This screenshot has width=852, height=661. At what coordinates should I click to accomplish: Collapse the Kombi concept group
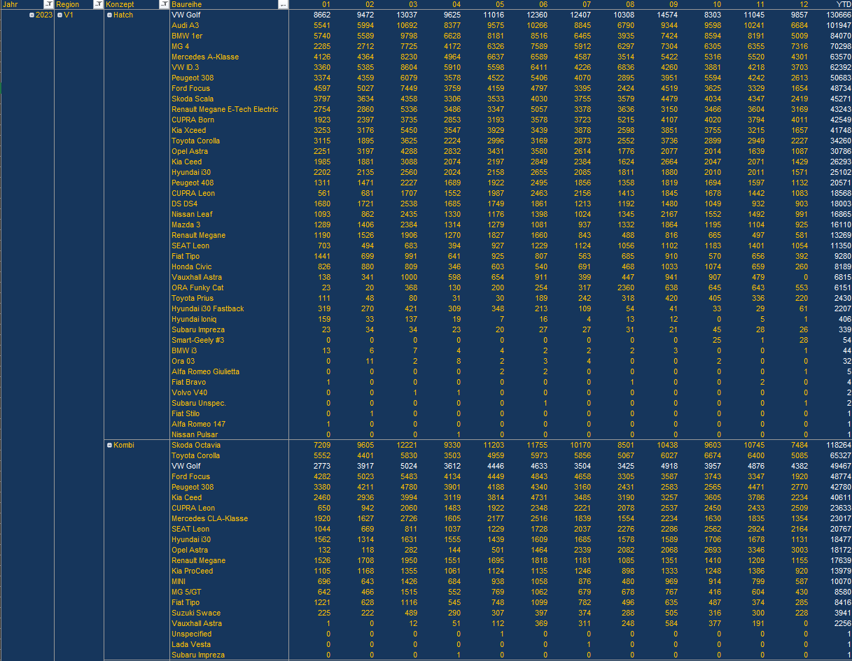pos(109,445)
